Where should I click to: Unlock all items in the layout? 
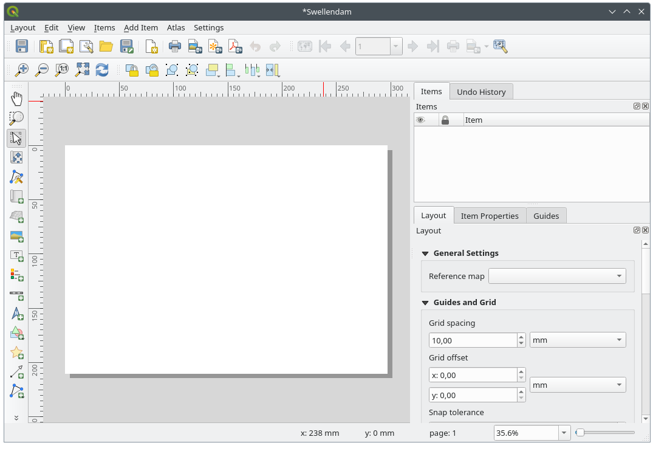(x=152, y=70)
